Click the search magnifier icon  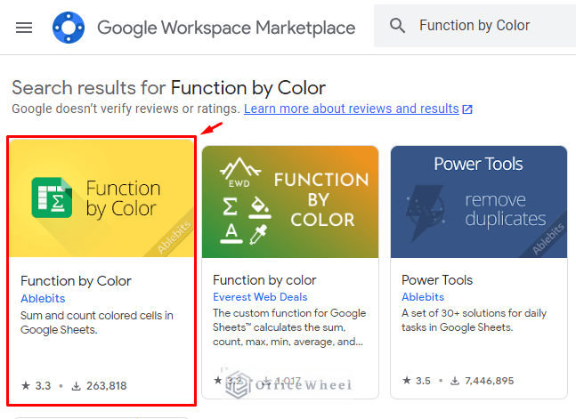pyautogui.click(x=397, y=26)
